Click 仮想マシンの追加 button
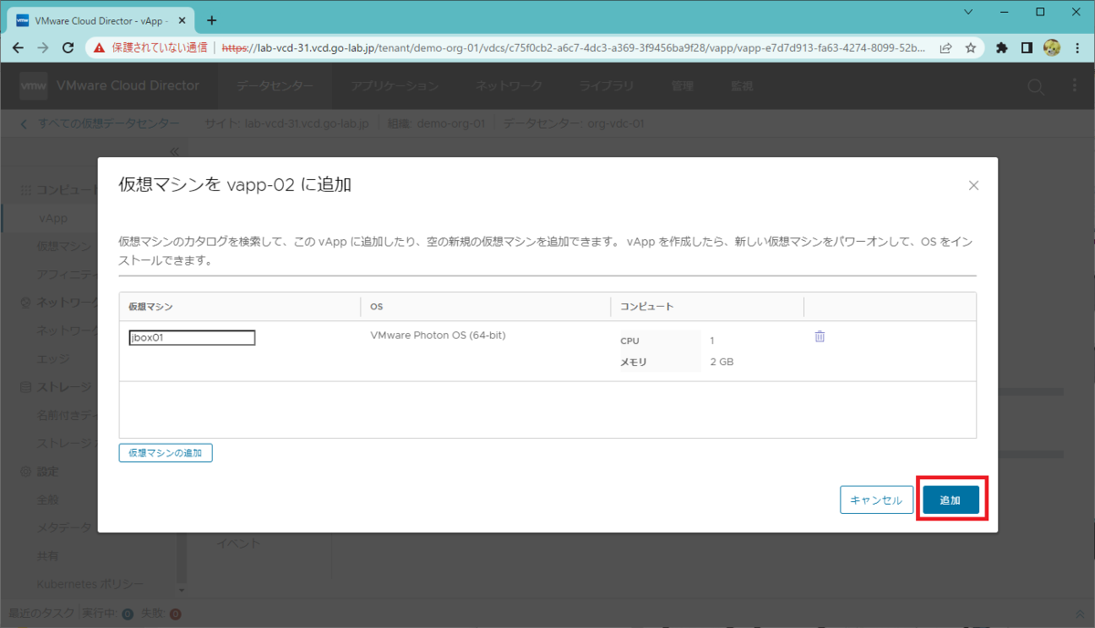The width and height of the screenshot is (1095, 628). 165,452
